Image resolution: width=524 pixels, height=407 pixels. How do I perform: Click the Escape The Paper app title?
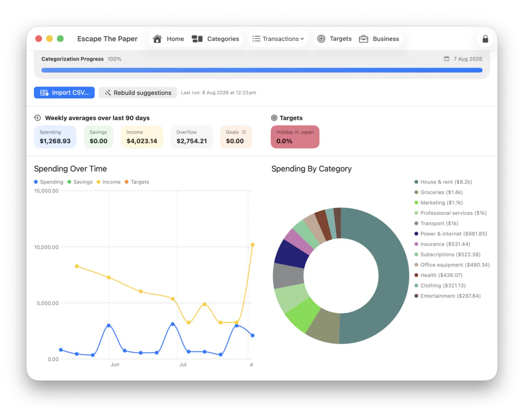[108, 39]
